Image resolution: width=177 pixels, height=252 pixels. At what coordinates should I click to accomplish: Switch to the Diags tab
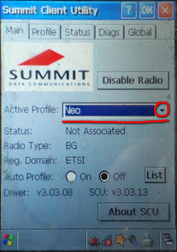[x=109, y=32]
